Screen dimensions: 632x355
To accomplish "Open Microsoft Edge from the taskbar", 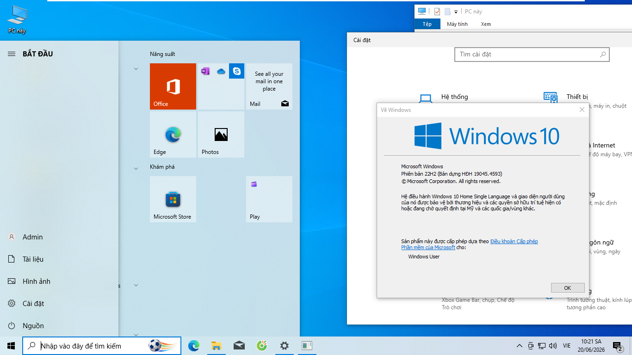I will coord(194,346).
